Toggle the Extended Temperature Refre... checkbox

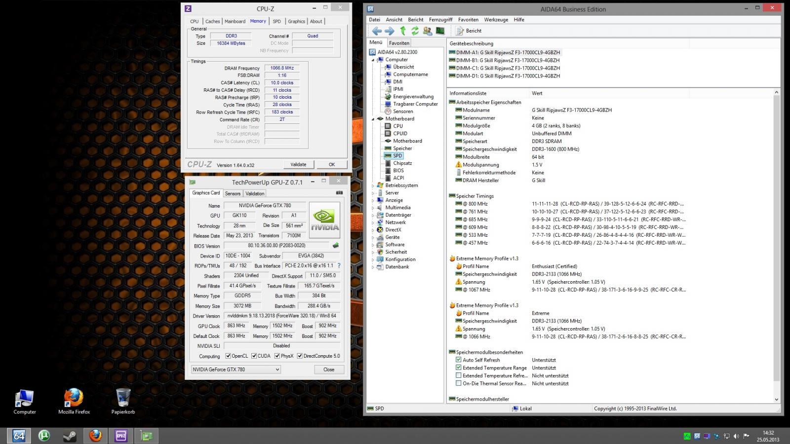458,376
